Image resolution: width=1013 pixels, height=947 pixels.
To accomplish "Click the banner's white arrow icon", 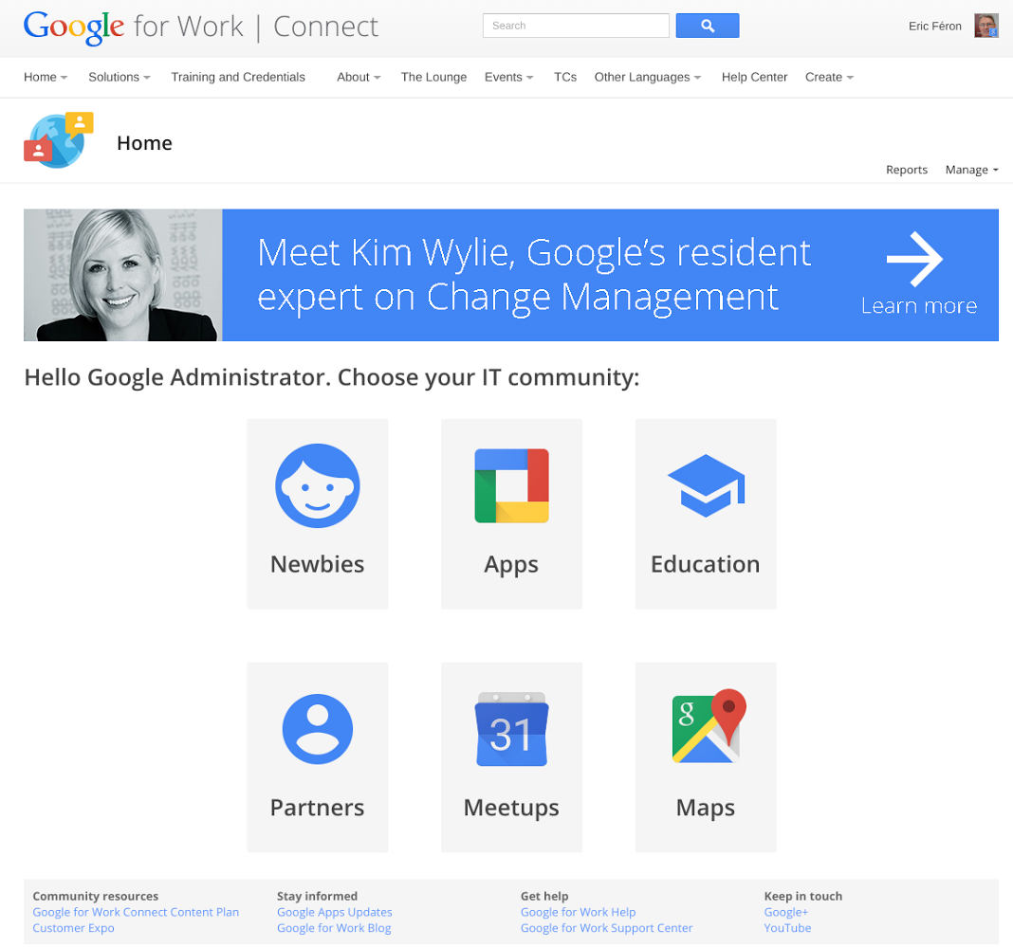I will pyautogui.click(x=914, y=258).
